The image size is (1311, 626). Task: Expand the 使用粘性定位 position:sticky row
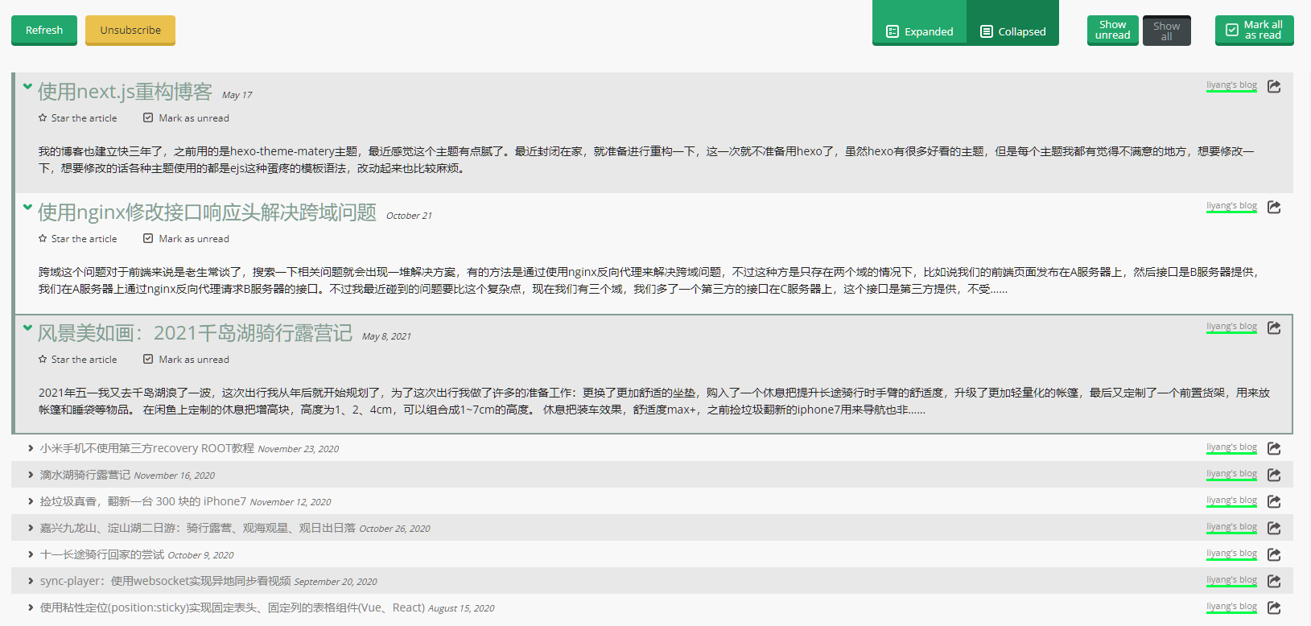click(x=31, y=607)
